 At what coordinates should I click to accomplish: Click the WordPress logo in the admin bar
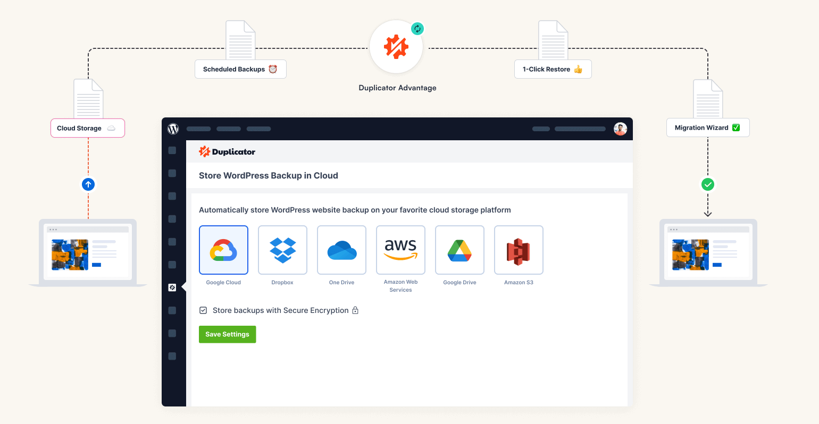tap(173, 129)
